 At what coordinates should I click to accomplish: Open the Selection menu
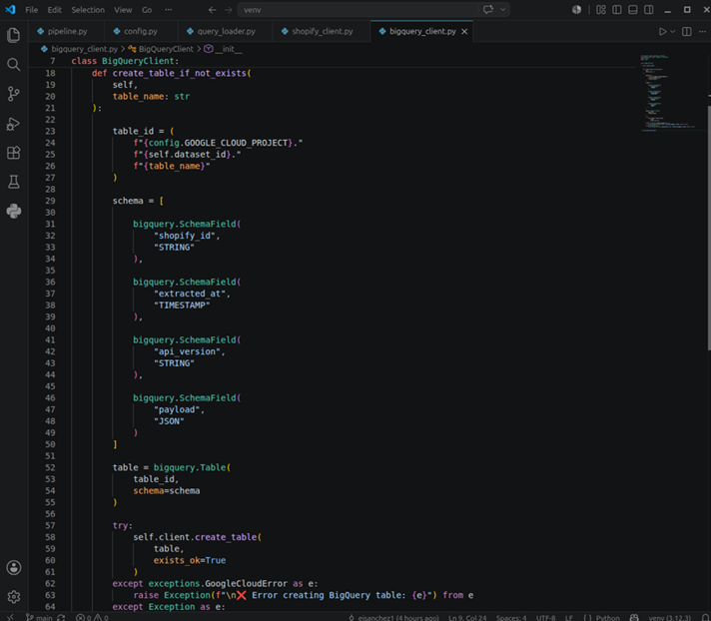tap(88, 10)
